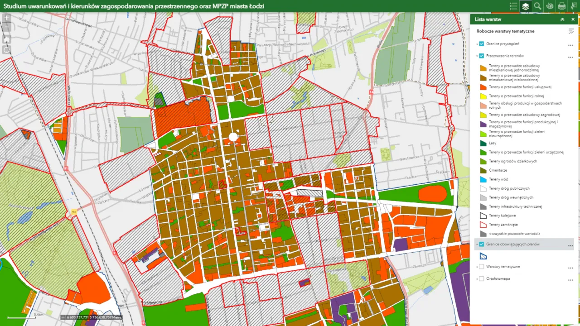Screen dimensions: 580x326
Task: Select the search tool in the toolbar
Action: (x=537, y=6)
